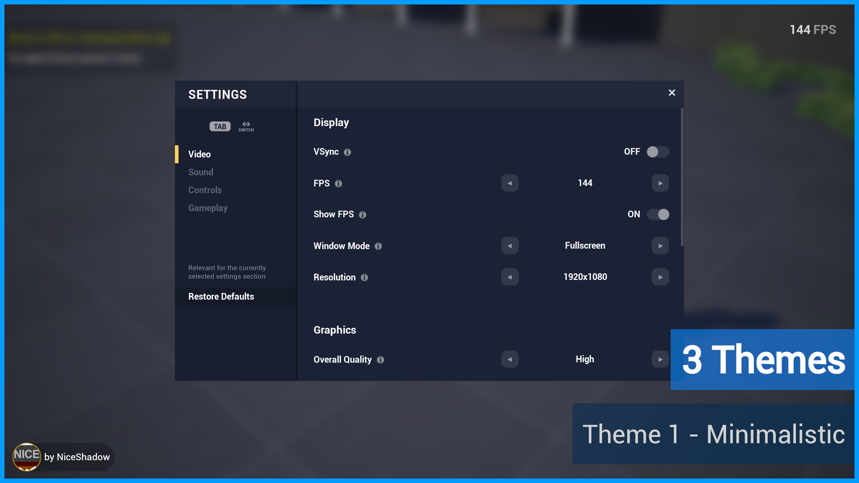859x483 pixels.
Task: Click the TAB key indicator
Action: [x=220, y=127]
